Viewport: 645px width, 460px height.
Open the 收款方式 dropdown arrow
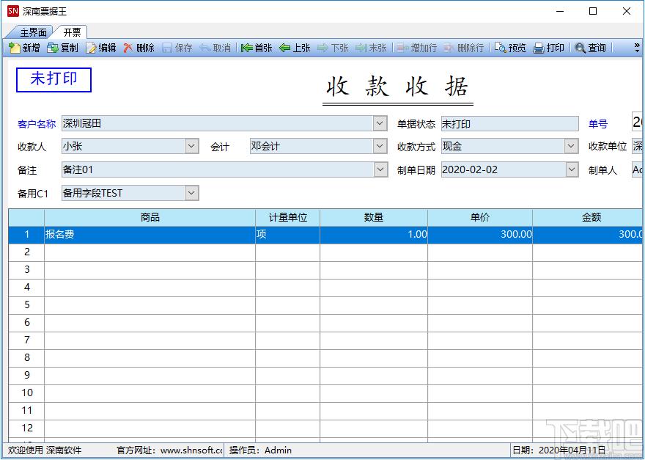click(x=572, y=146)
